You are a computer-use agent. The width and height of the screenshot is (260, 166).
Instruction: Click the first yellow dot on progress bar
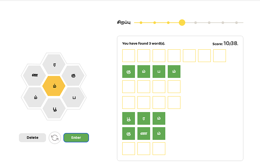coord(141,23)
